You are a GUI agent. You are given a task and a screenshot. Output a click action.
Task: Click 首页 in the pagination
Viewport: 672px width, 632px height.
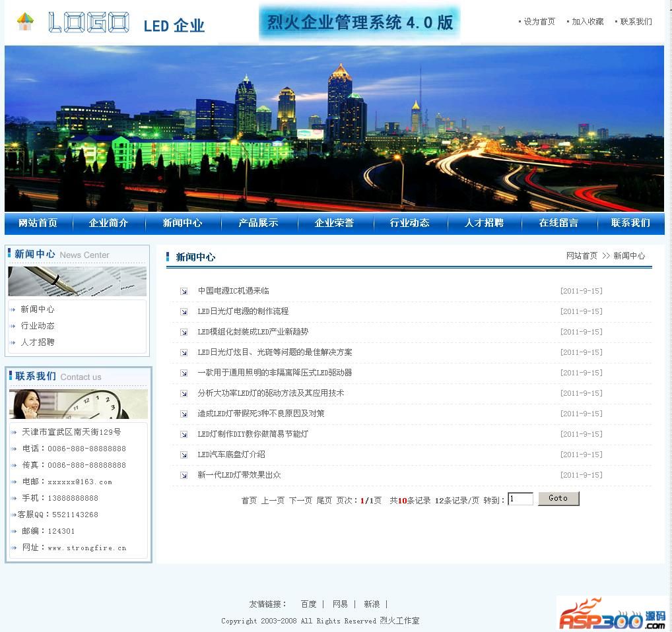point(249,501)
